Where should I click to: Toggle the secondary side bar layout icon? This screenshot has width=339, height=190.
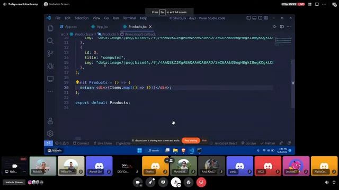(x=260, y=18)
